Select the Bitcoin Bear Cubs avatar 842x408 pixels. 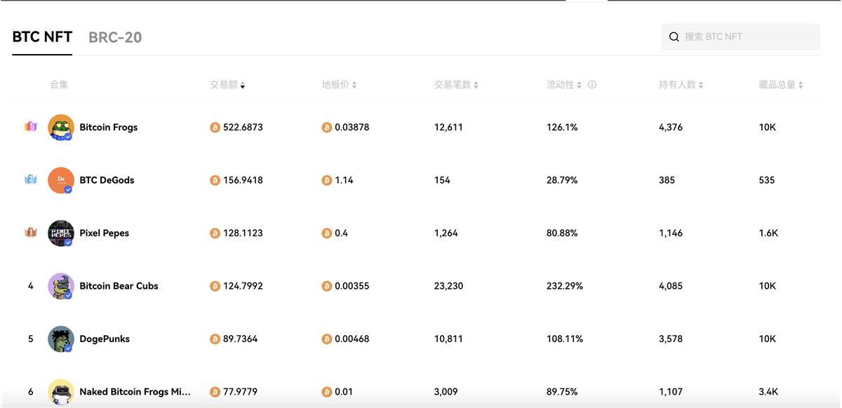(61, 286)
